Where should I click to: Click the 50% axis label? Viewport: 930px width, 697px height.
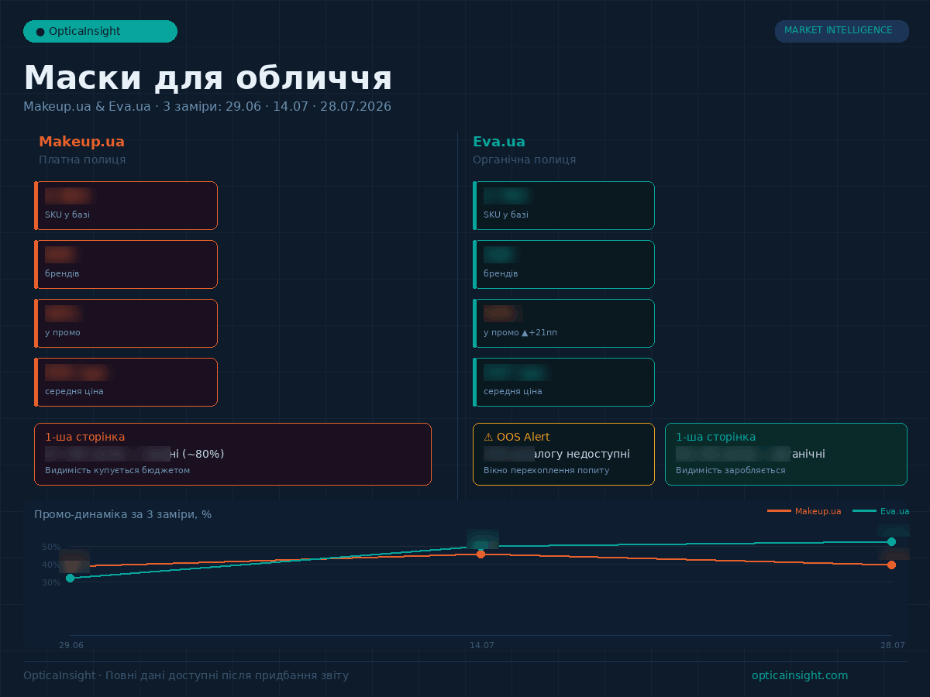coord(51,547)
